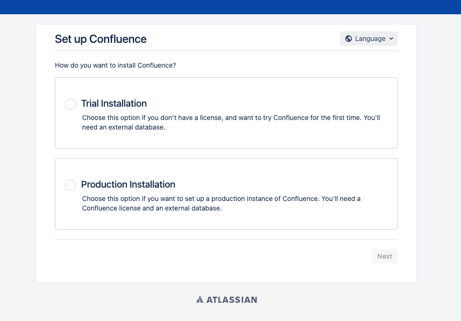This screenshot has height=321, width=461.
Task: Click the ATLASSIAN wordmark in footer
Action: 231,300
